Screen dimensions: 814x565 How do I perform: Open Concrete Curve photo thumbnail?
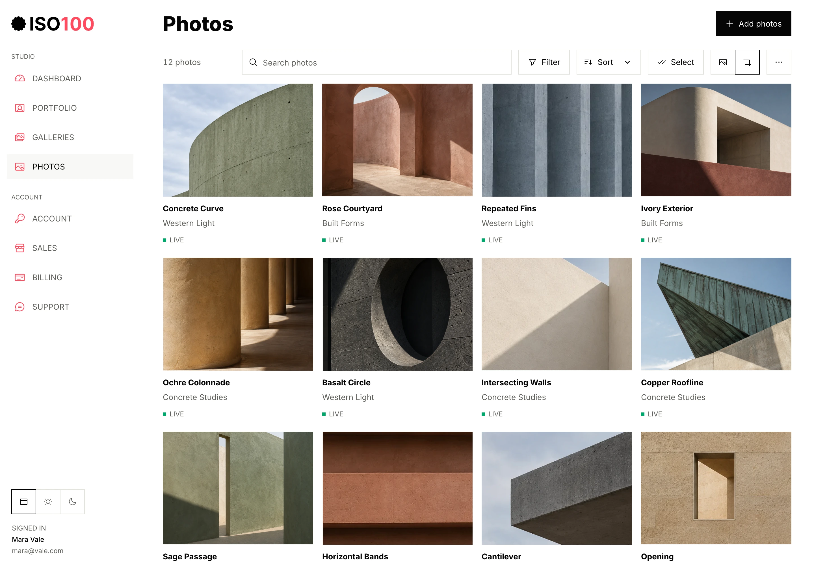238,140
